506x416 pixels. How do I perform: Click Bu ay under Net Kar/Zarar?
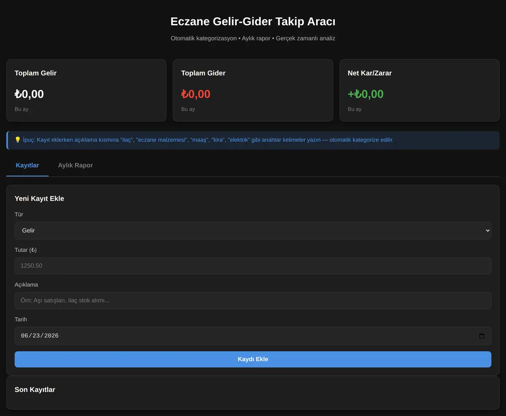coord(355,109)
